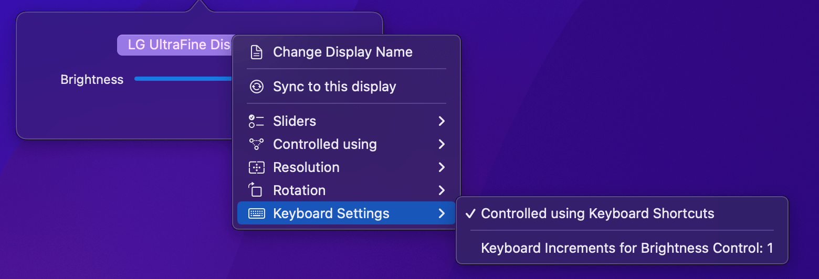Select Sync to this display
Image resolution: width=819 pixels, height=279 pixels.
(x=334, y=87)
